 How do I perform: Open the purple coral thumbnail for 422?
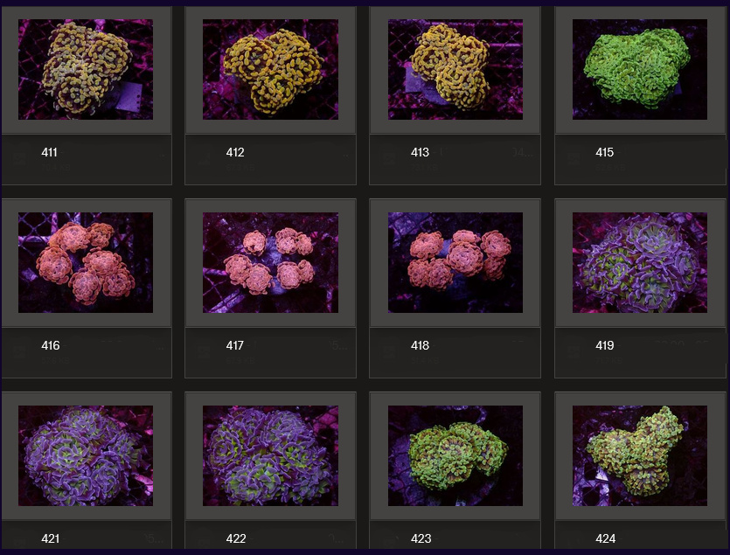point(270,456)
